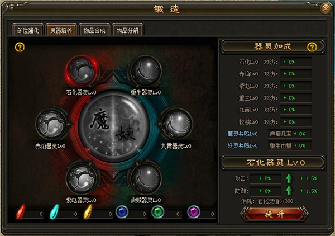Open help icon above spirit orbs

tap(20, 47)
